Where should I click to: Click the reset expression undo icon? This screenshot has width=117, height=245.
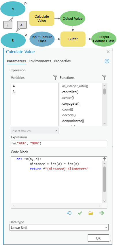[69, 213]
